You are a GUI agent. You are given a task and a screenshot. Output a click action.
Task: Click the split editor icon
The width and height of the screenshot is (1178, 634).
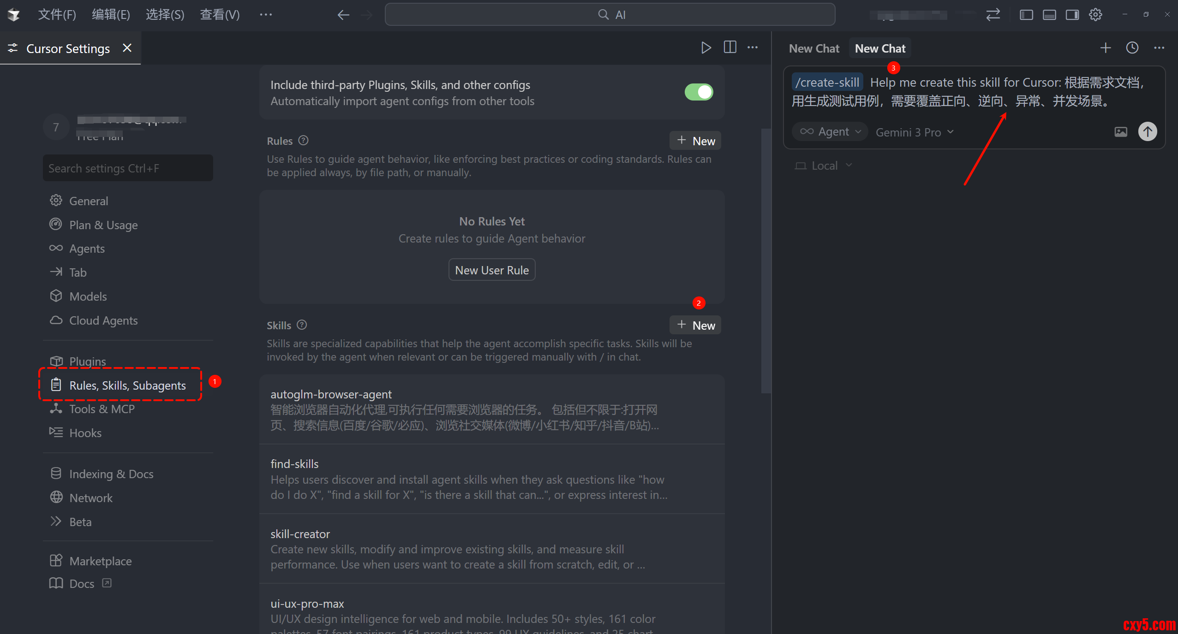coord(730,47)
